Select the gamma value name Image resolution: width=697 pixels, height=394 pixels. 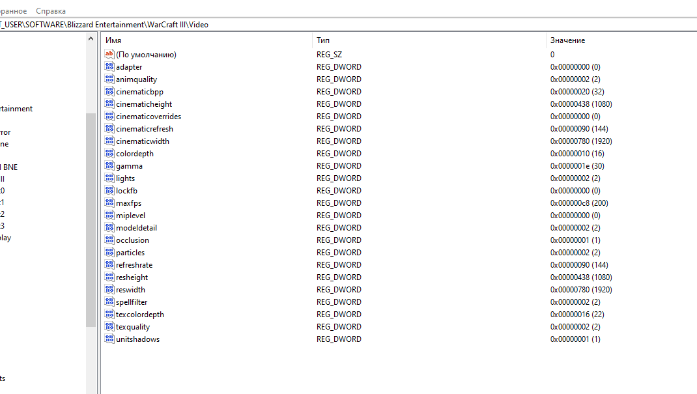click(130, 165)
